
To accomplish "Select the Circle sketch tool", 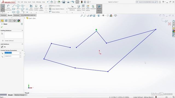I will point(18,6).
